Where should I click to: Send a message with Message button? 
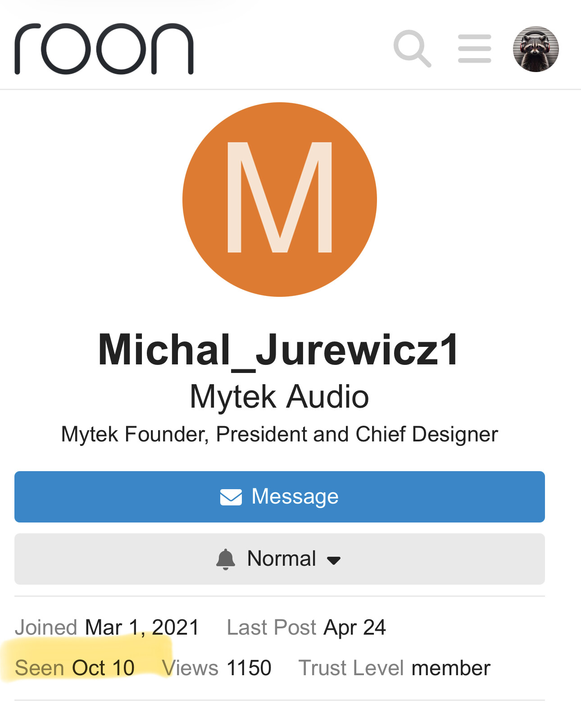click(279, 497)
